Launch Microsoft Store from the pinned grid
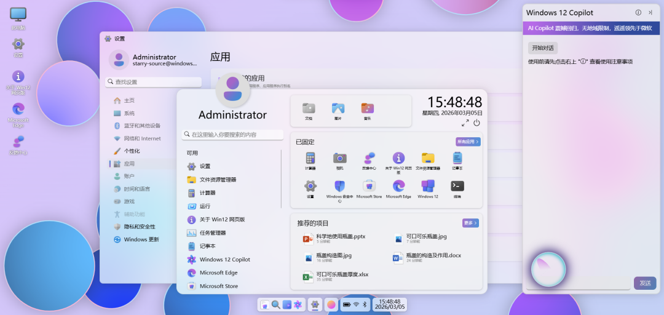 click(x=370, y=189)
